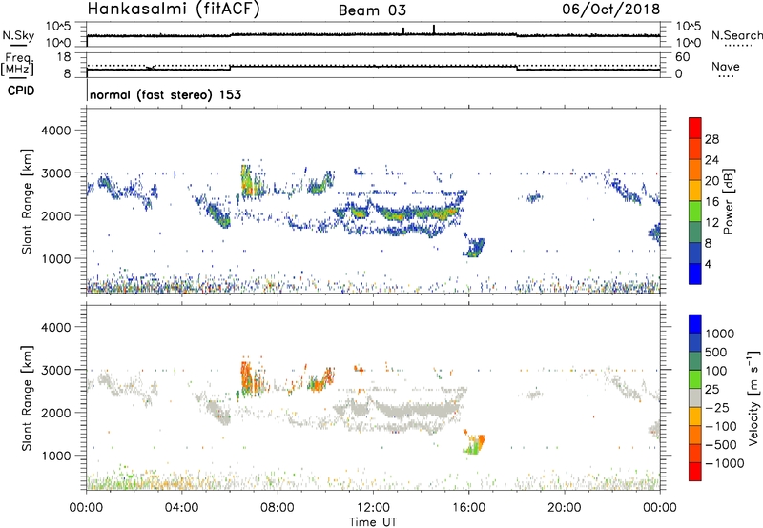This screenshot has width=763, height=528.
Task: Click the Beam 03 label
Action: (x=372, y=10)
